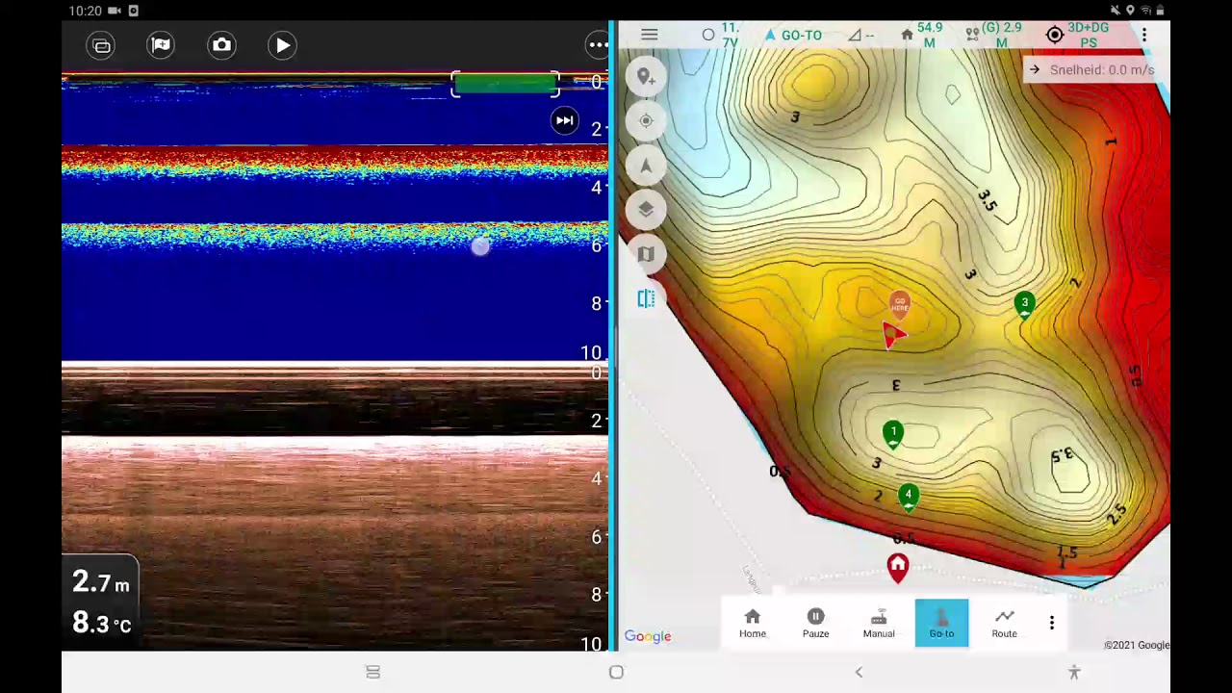1232x693 pixels.
Task: Tap the GO-TO mode status indicator
Action: coord(793,36)
